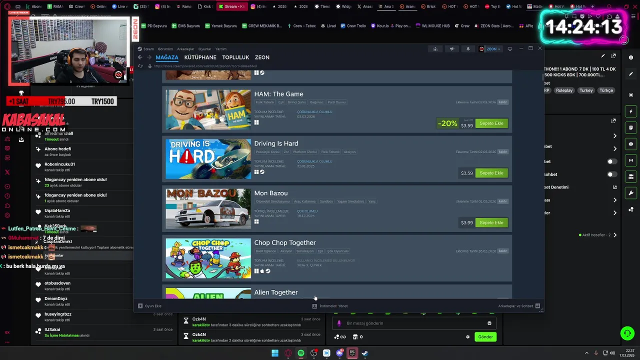640x360 pixels.
Task: Send chat message with Gönder button
Action: (x=485, y=337)
